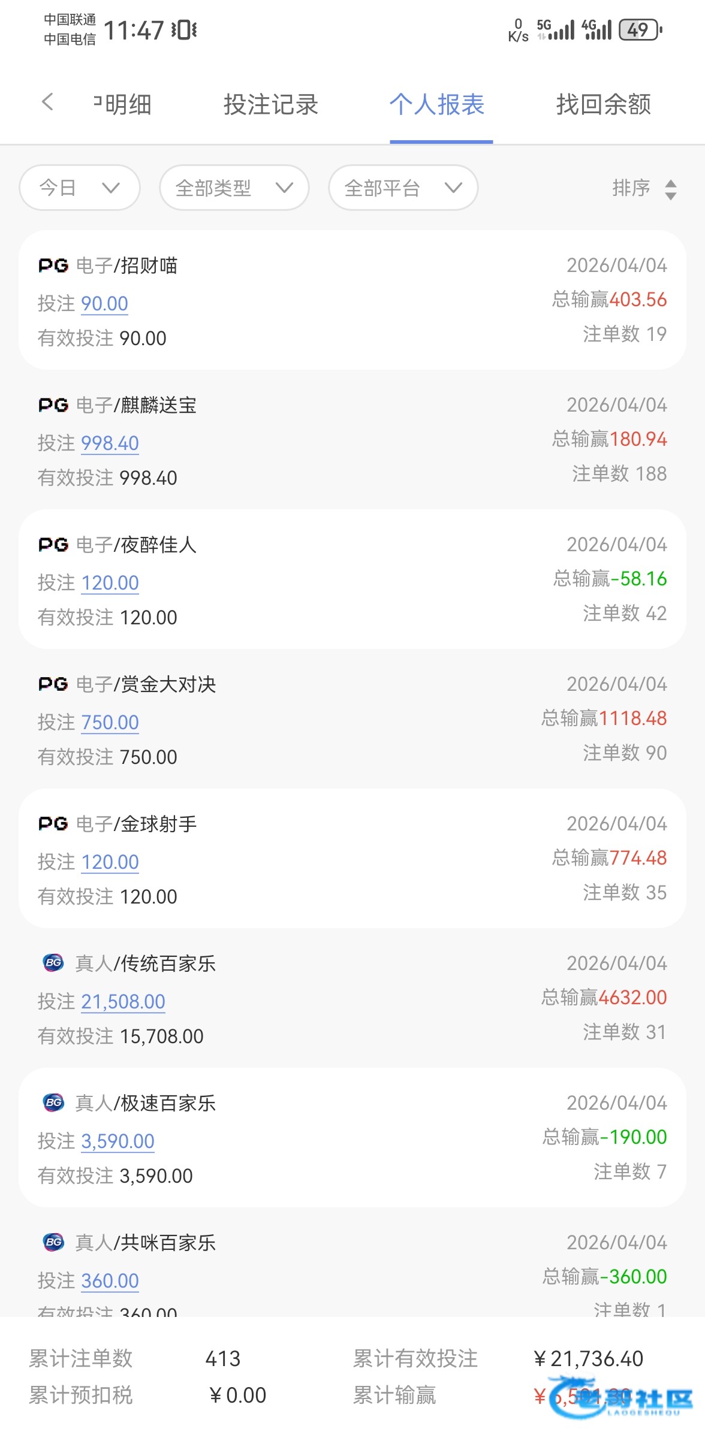Viewport: 705px width, 1438px height.
Task: Tap the sort arrows icon
Action: click(671, 189)
